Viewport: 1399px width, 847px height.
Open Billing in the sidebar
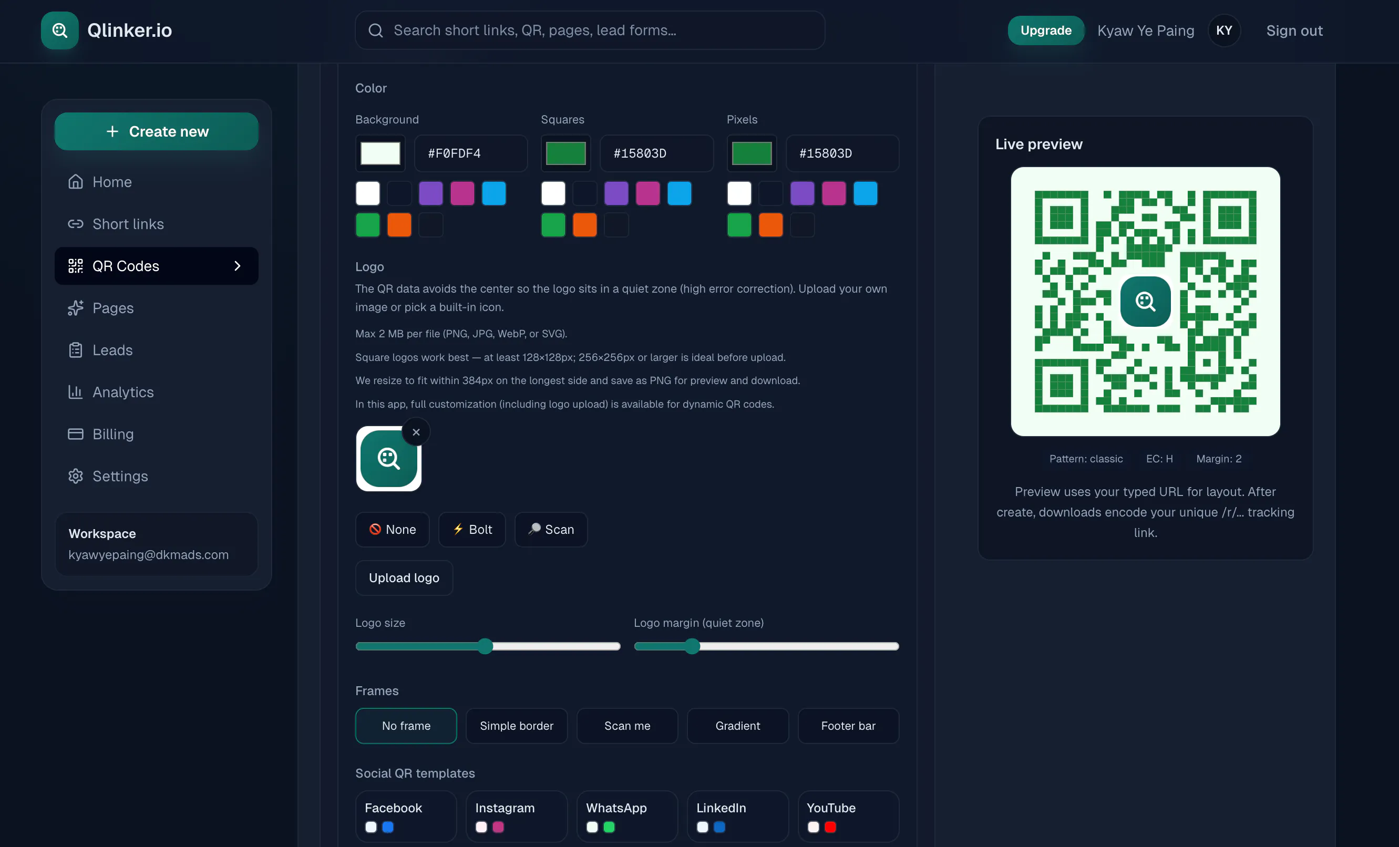point(156,433)
